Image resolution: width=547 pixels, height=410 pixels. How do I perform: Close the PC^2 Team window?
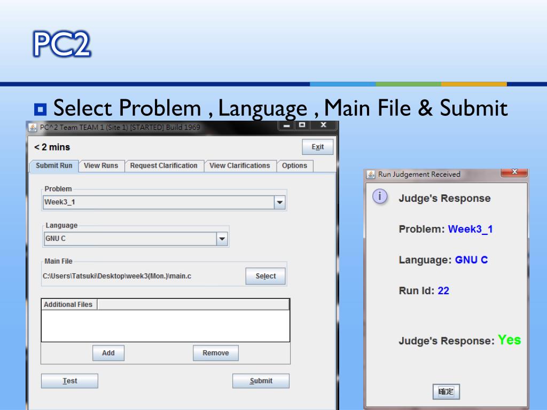point(323,125)
